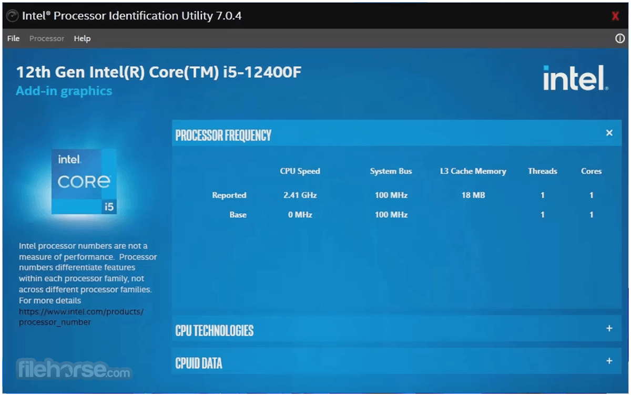Open the intel.com processor_number link
The width and height of the screenshot is (631, 396).
tap(81, 317)
